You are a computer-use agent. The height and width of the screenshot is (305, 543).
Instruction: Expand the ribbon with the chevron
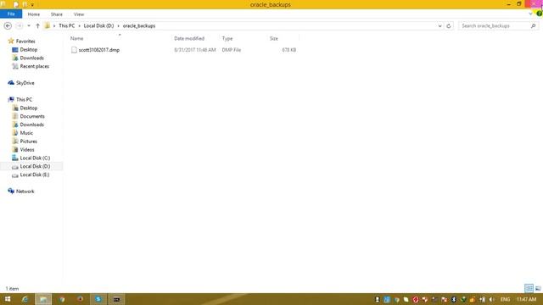(530, 14)
